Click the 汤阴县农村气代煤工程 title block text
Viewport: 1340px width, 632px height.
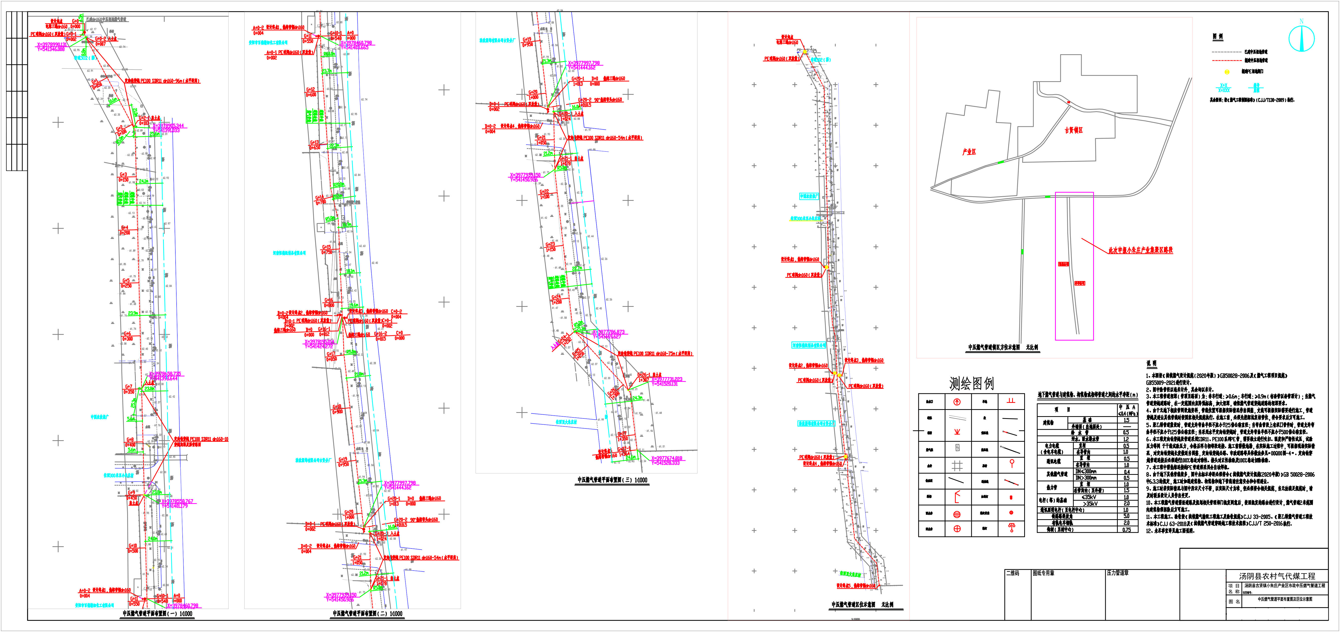[1277, 576]
